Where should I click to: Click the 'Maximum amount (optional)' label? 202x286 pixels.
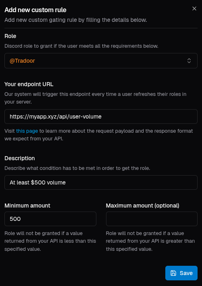pyautogui.click(x=143, y=205)
